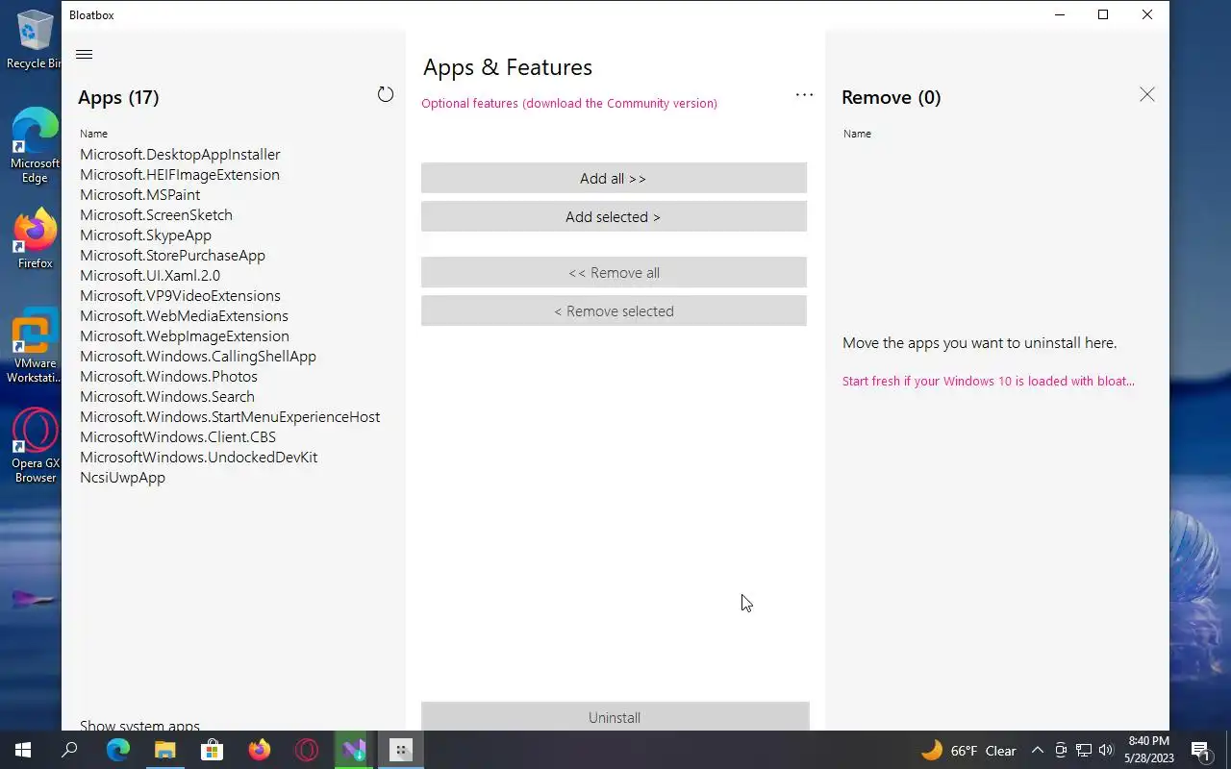Open notification center
1231x769 pixels.
(x=1200, y=750)
